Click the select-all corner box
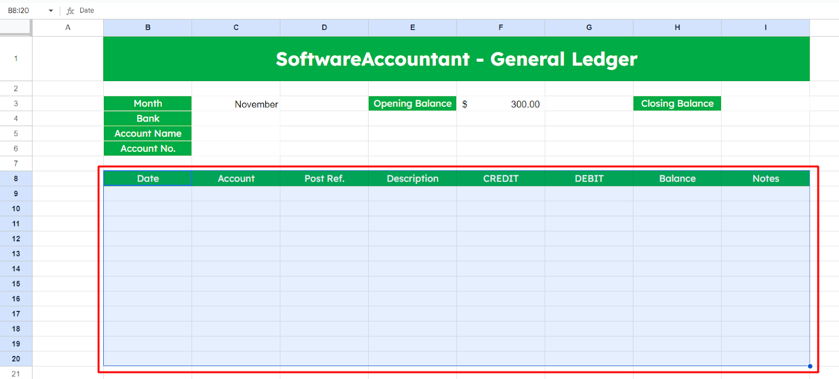 pos(16,28)
